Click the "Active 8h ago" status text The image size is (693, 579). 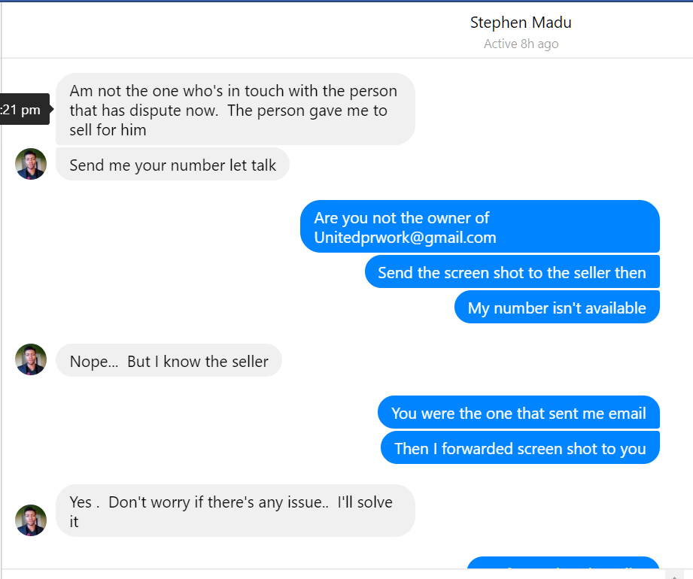(521, 44)
